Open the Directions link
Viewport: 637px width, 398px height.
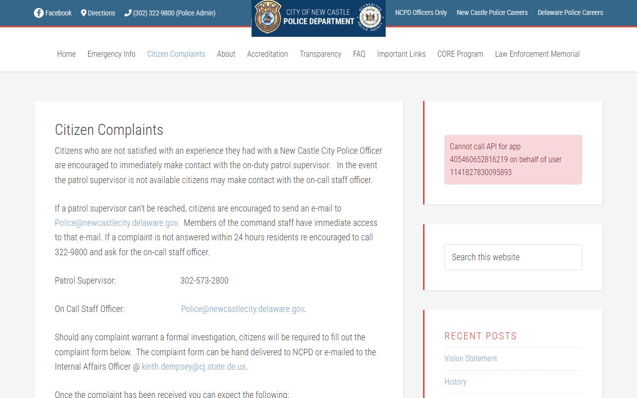tap(102, 13)
